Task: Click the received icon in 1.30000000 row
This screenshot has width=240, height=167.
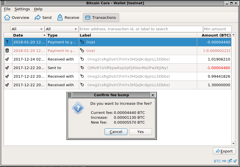Action: 82,85
